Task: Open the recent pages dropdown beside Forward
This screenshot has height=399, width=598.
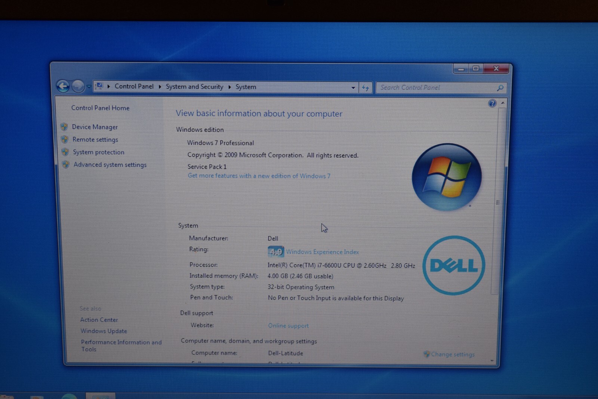Action: [x=89, y=86]
